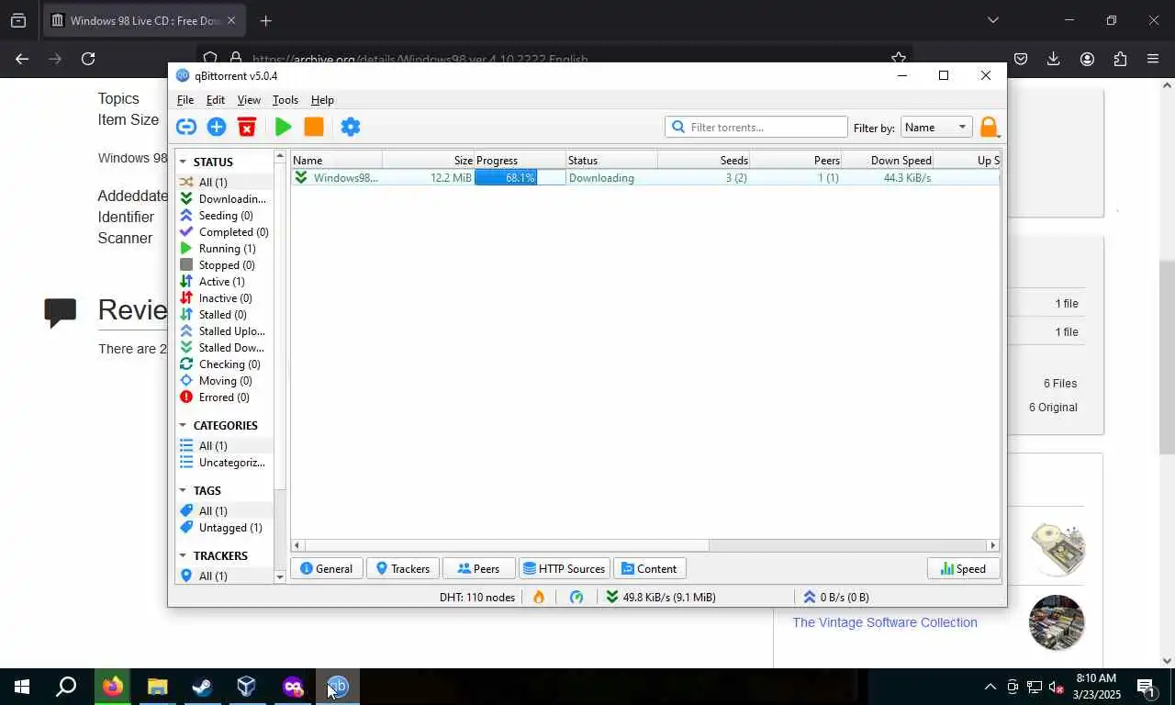Open Firefox downloads panel
The image size is (1175, 705).
[x=1054, y=59]
